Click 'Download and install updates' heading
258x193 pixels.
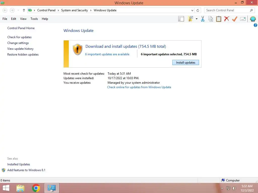coord(126,46)
